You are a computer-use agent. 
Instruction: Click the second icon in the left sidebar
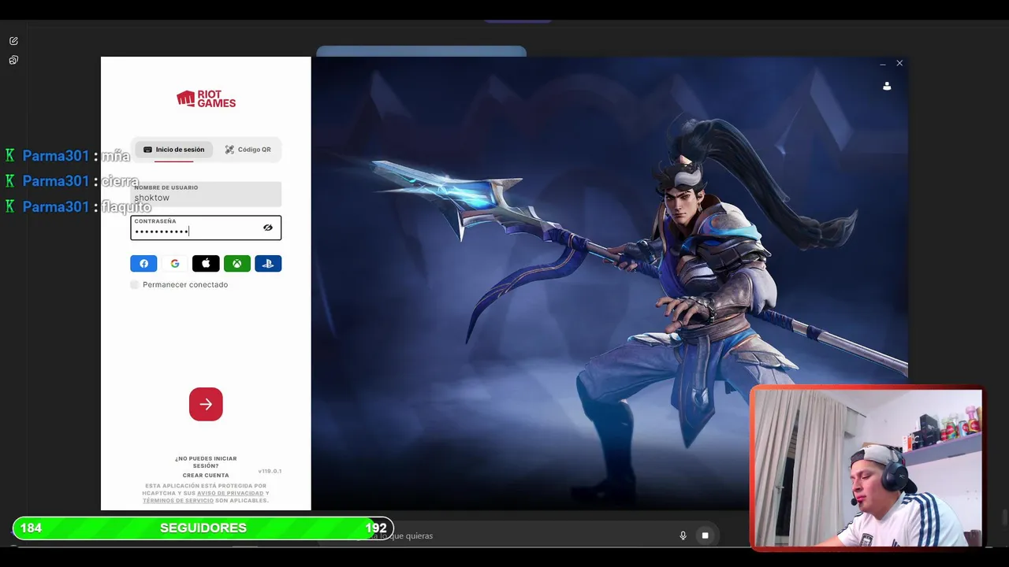click(13, 60)
